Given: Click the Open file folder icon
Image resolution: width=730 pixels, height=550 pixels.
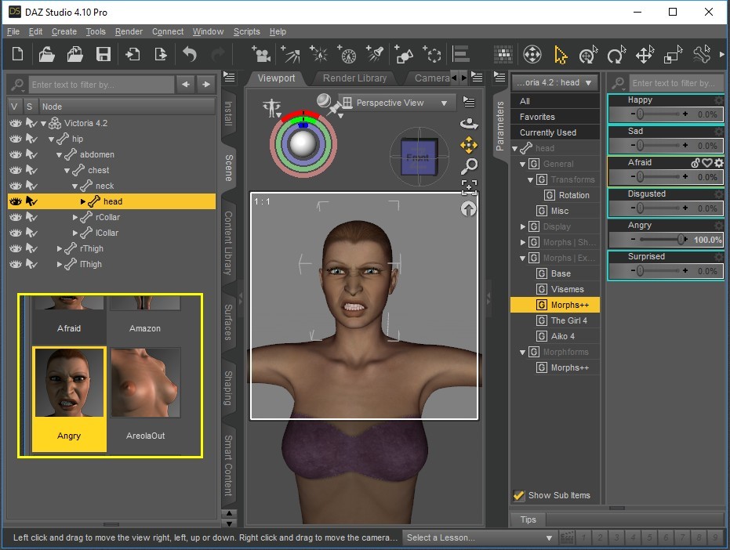Looking at the screenshot, I should tap(46, 54).
